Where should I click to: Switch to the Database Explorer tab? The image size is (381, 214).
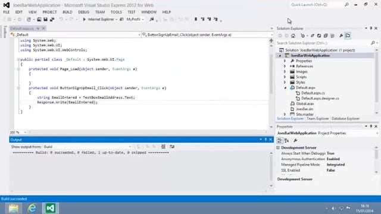(x=345, y=119)
